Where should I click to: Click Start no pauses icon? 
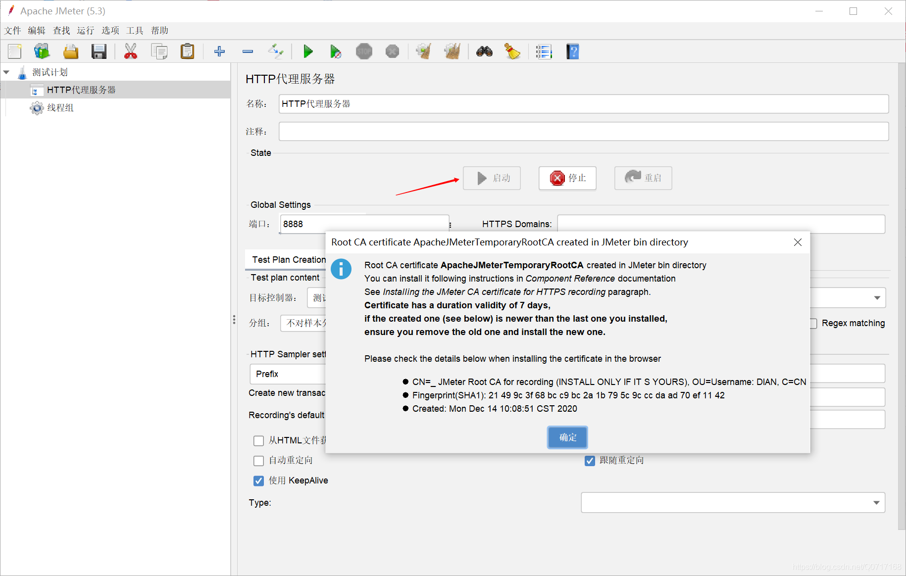click(336, 51)
